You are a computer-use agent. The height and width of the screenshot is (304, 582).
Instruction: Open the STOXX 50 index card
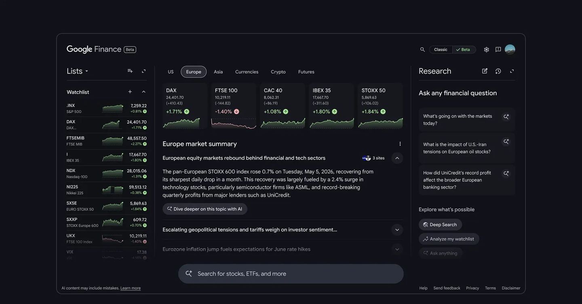click(x=380, y=106)
